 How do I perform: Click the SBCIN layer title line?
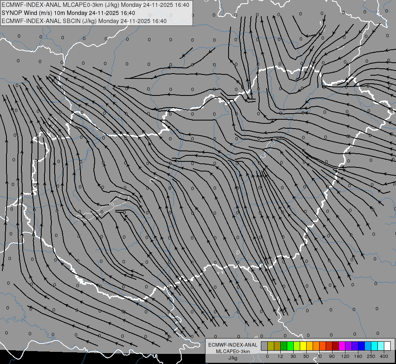[84, 21]
